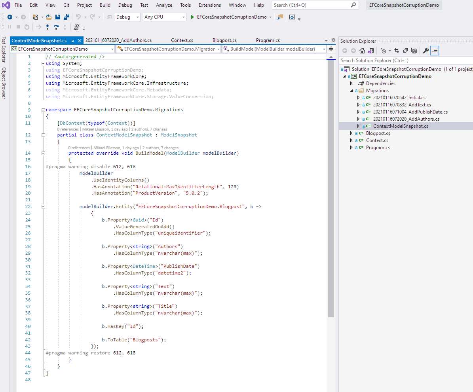Click the Collapse All icon in Solution Explorer

coord(406,51)
